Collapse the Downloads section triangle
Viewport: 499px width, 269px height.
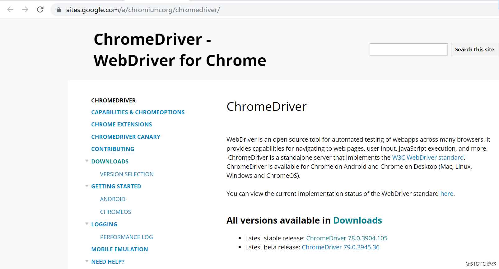(x=87, y=161)
